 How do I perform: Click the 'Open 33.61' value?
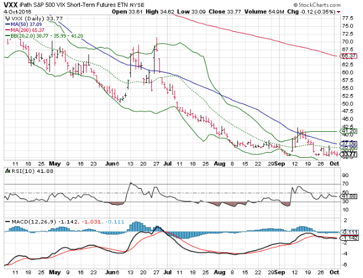pos(127,12)
